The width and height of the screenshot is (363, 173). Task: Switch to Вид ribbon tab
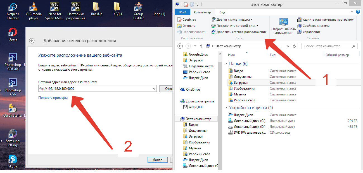tap(222, 12)
